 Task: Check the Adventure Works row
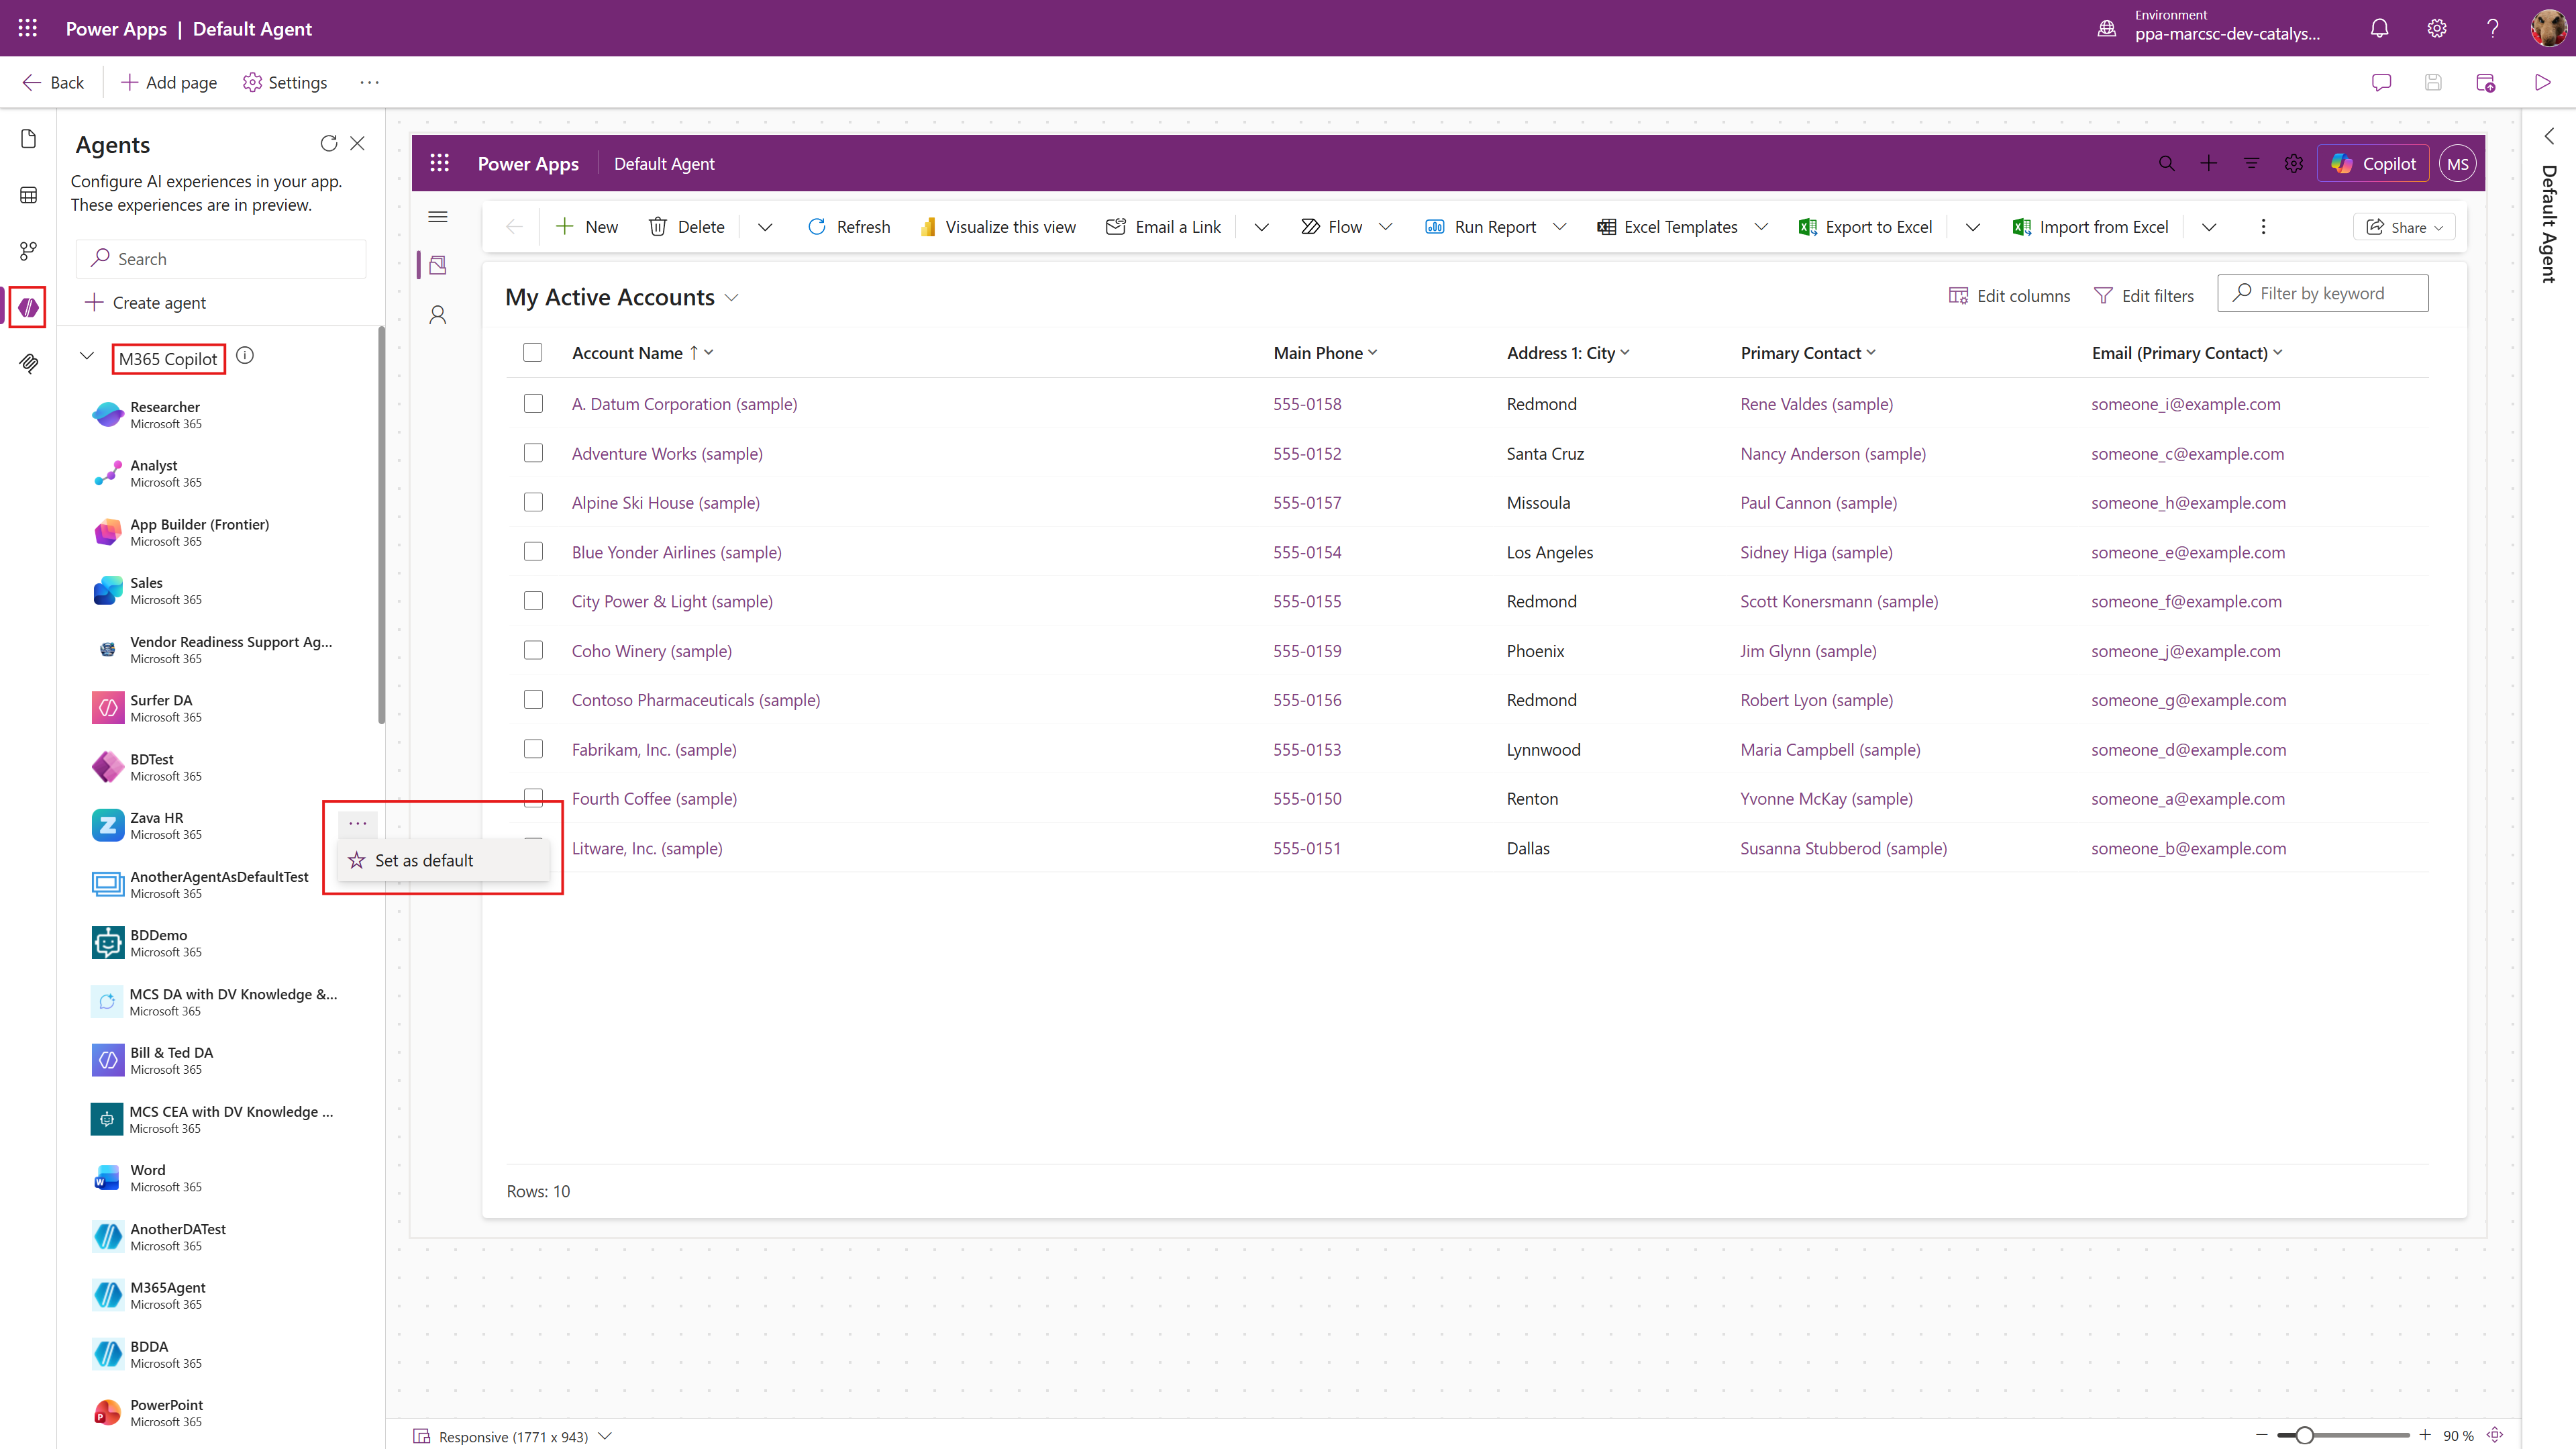coord(533,453)
